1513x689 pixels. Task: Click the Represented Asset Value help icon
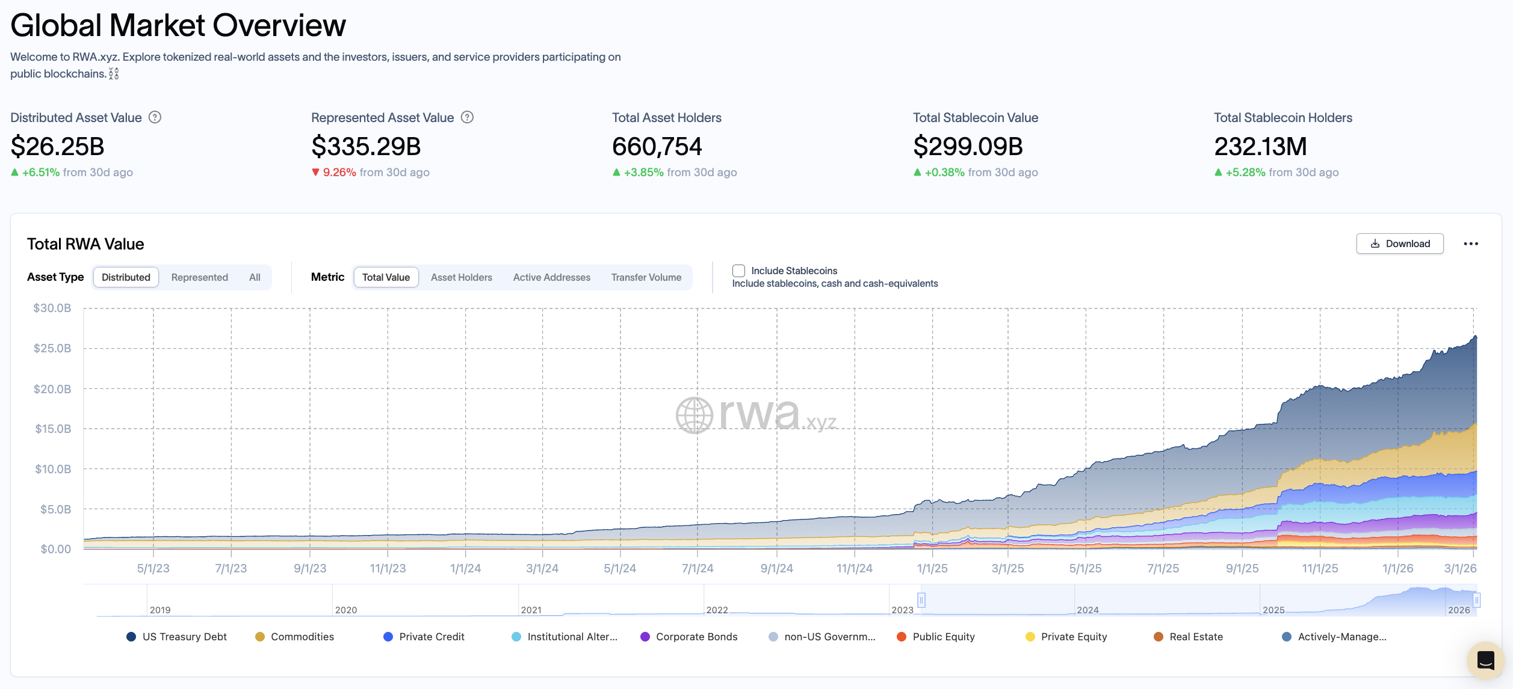click(467, 117)
